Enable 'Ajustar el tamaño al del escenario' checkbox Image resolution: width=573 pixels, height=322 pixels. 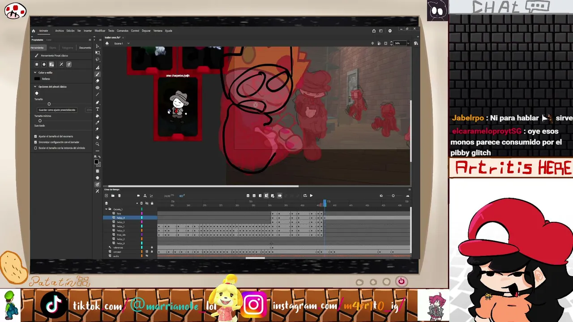pyautogui.click(x=36, y=136)
